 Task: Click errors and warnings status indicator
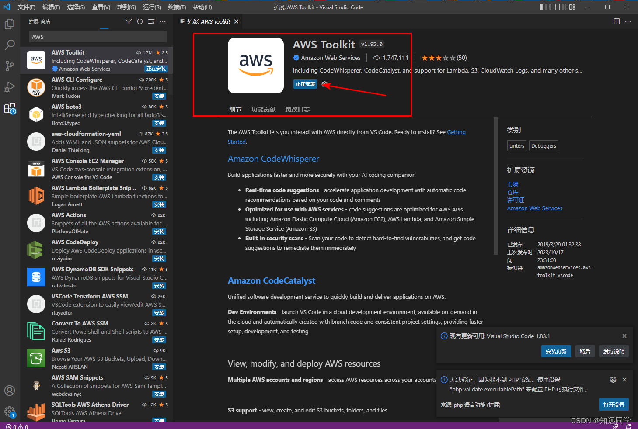17,426
